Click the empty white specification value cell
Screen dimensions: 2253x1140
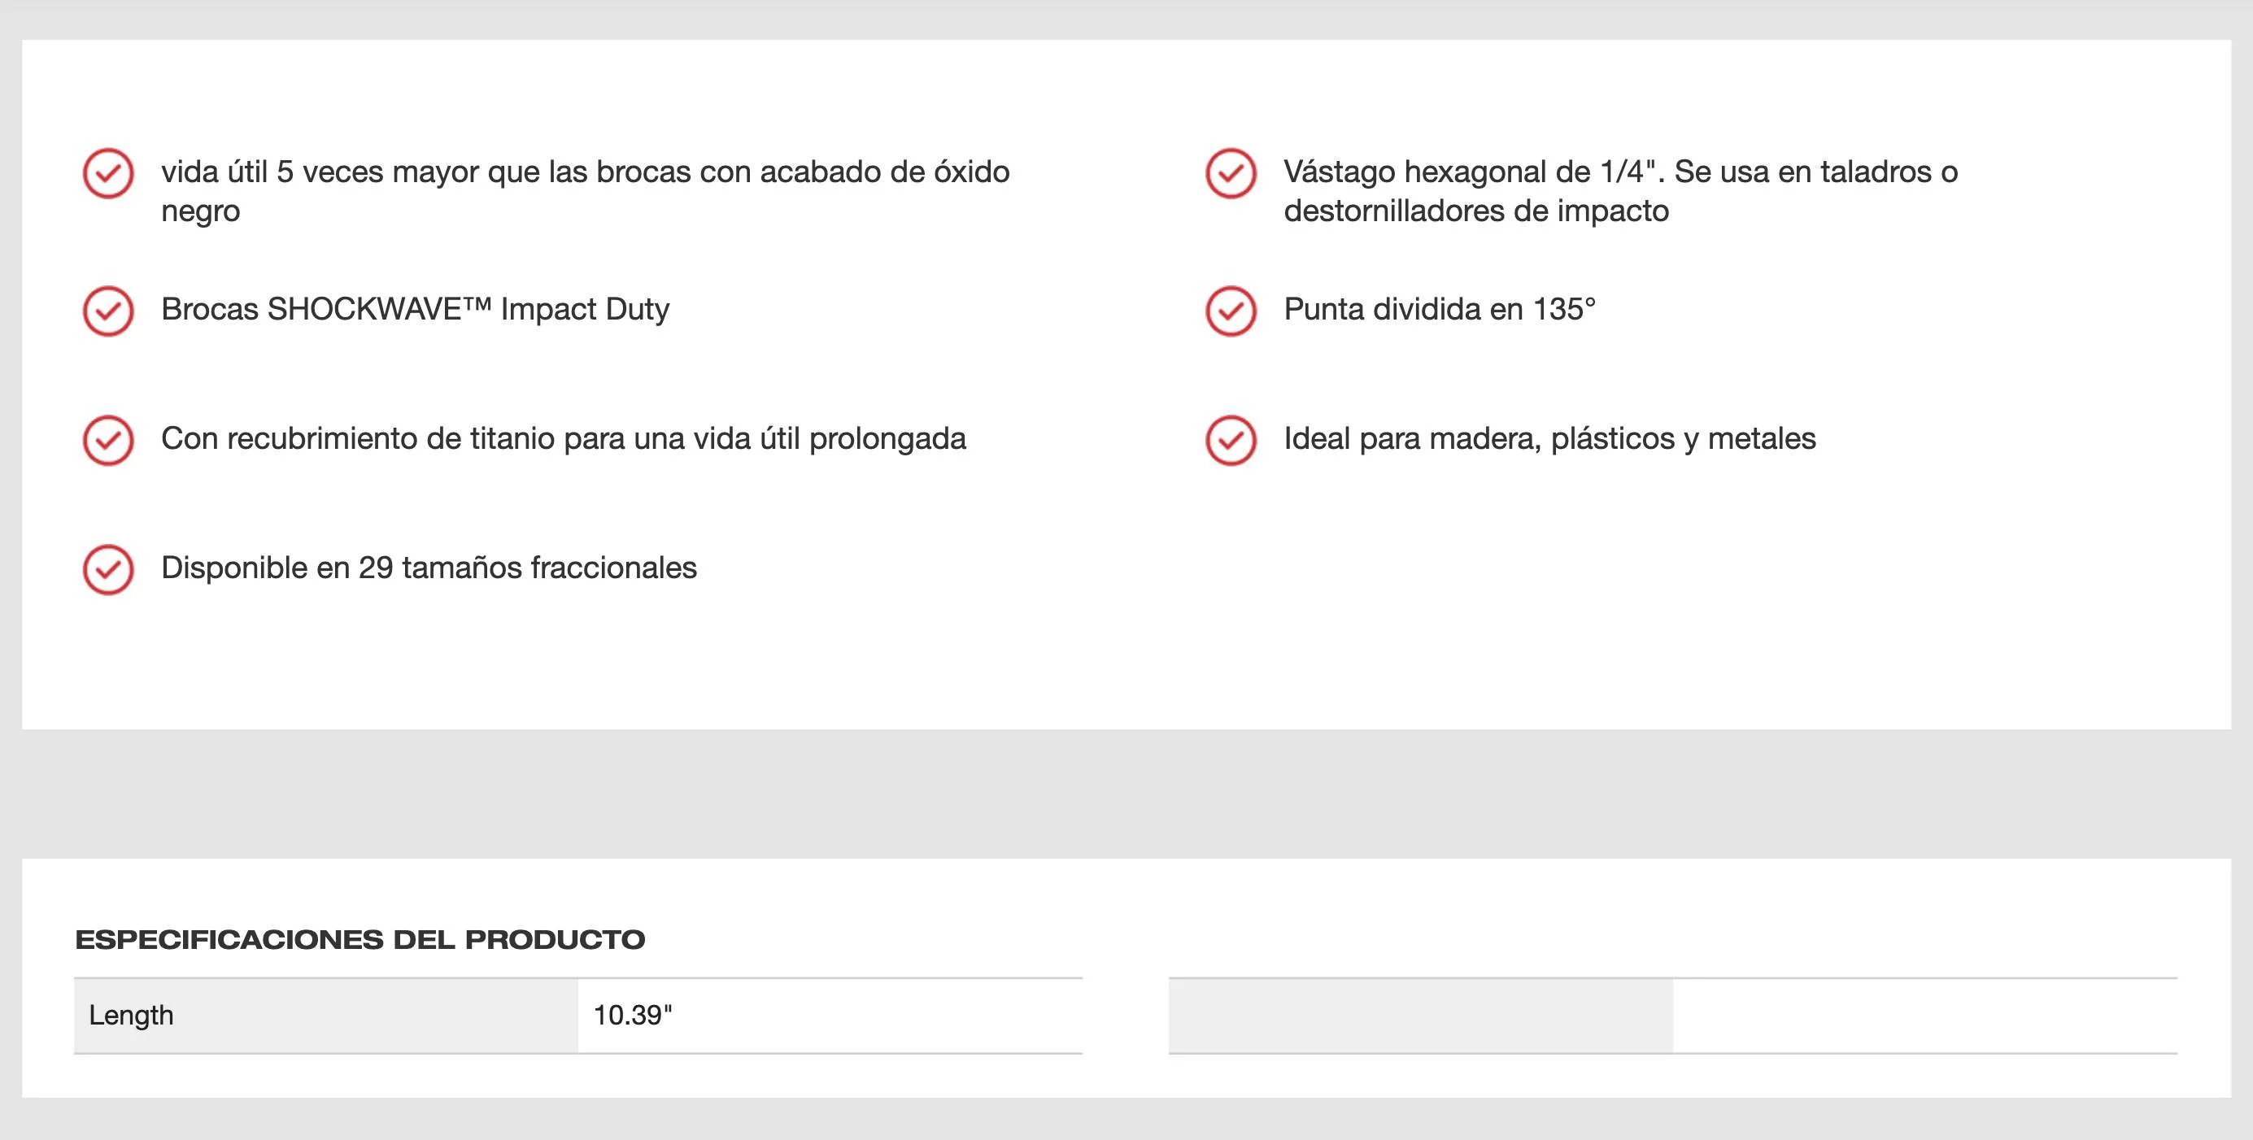1925,1016
